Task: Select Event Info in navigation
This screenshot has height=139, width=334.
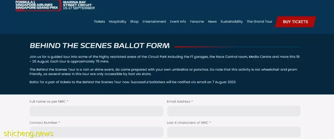Action: click(x=178, y=22)
